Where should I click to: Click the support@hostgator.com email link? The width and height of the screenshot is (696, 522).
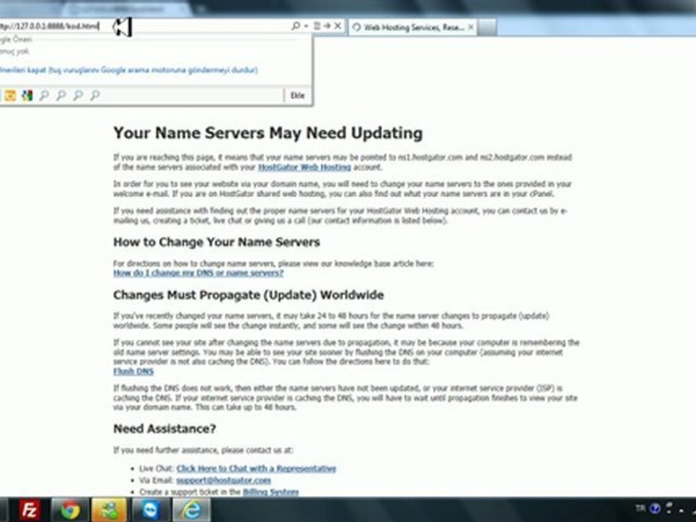click(x=223, y=480)
